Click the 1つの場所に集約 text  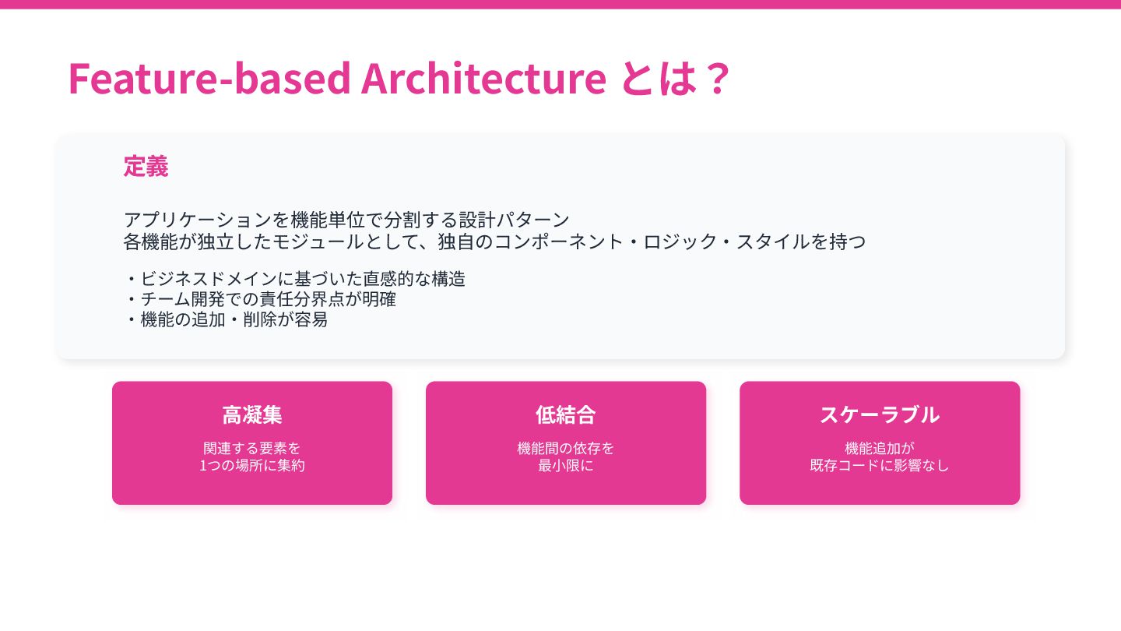point(252,466)
